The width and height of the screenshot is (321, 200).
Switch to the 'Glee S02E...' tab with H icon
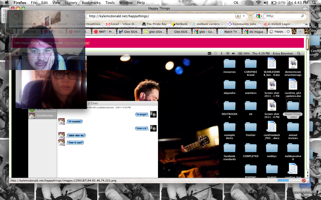tap(130, 32)
